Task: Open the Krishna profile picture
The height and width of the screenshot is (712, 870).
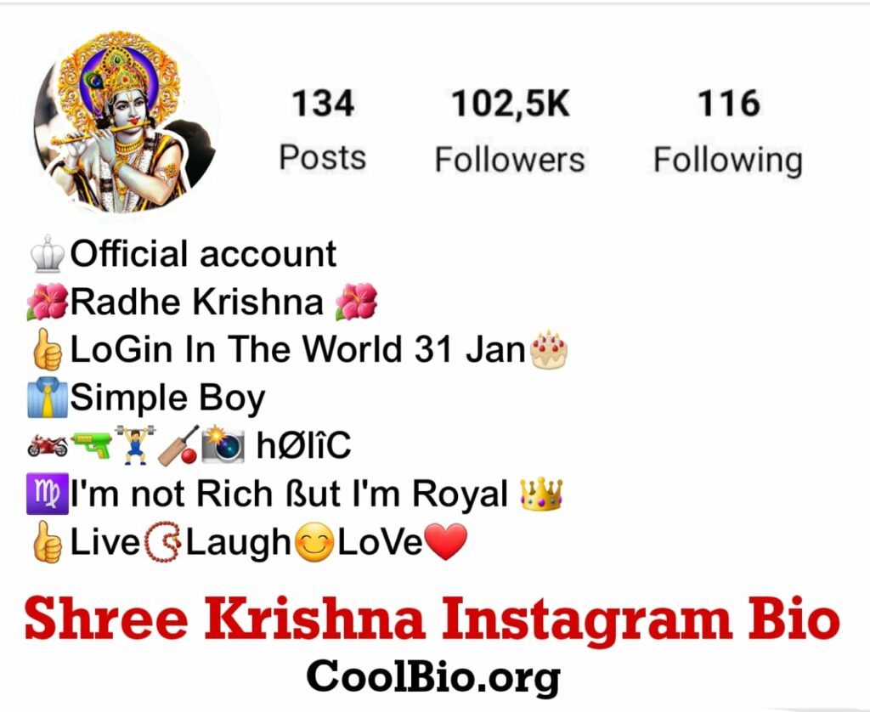Action: [x=126, y=122]
